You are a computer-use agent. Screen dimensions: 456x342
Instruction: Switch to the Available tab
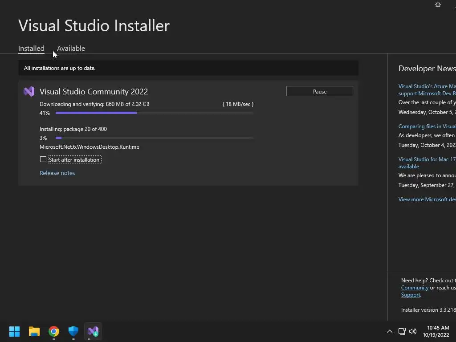(71, 48)
